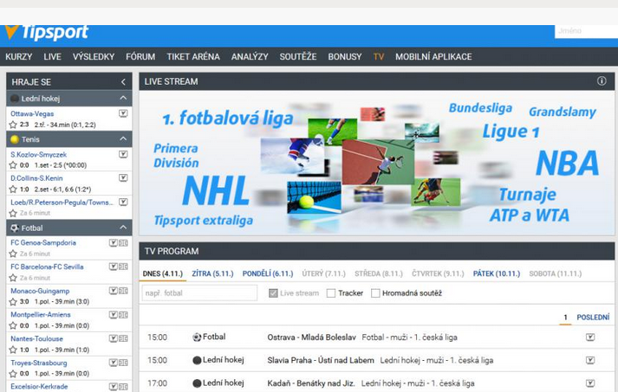This screenshot has height=392, width=618.
Task: Select page 1 of the TV program
Action: coord(566,318)
